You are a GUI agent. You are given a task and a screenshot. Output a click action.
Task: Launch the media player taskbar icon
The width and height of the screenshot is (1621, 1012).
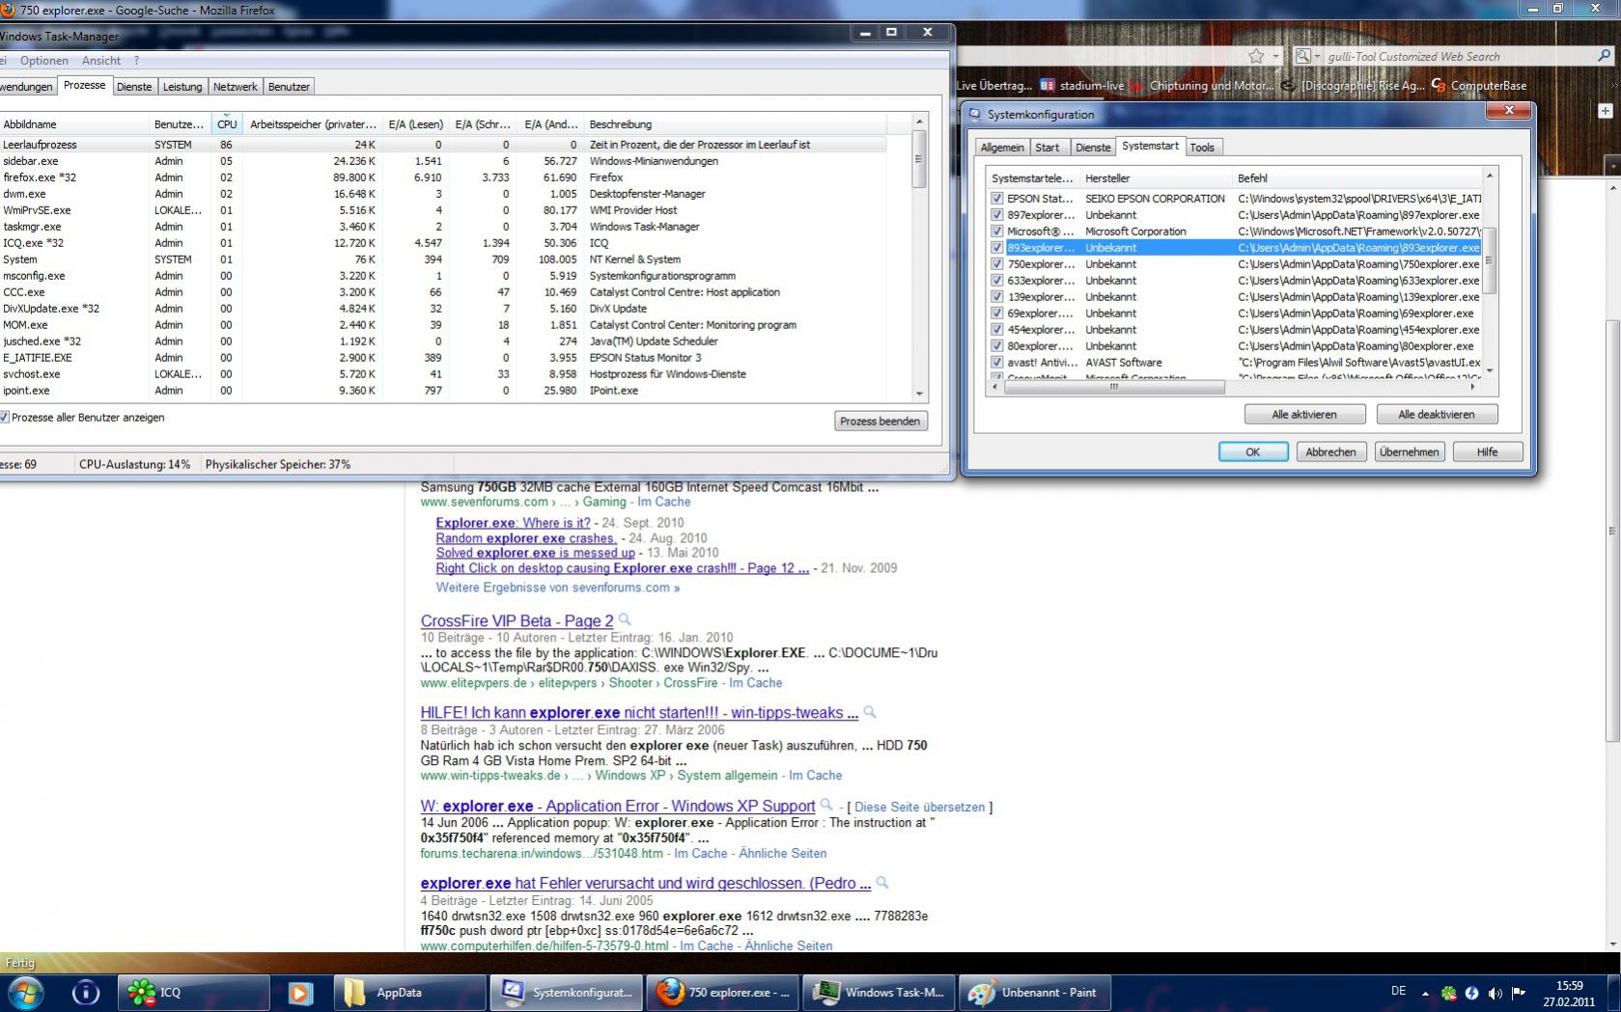click(x=300, y=992)
